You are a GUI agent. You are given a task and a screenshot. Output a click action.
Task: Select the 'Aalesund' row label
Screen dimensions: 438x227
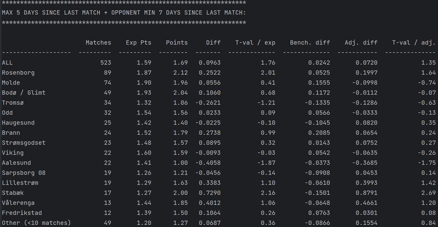[x=16, y=163]
